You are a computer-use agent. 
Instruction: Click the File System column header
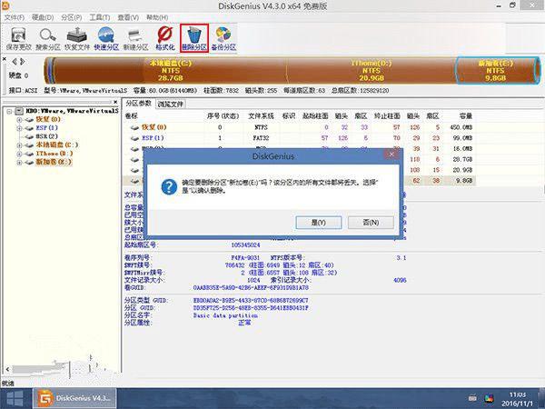coord(261,116)
